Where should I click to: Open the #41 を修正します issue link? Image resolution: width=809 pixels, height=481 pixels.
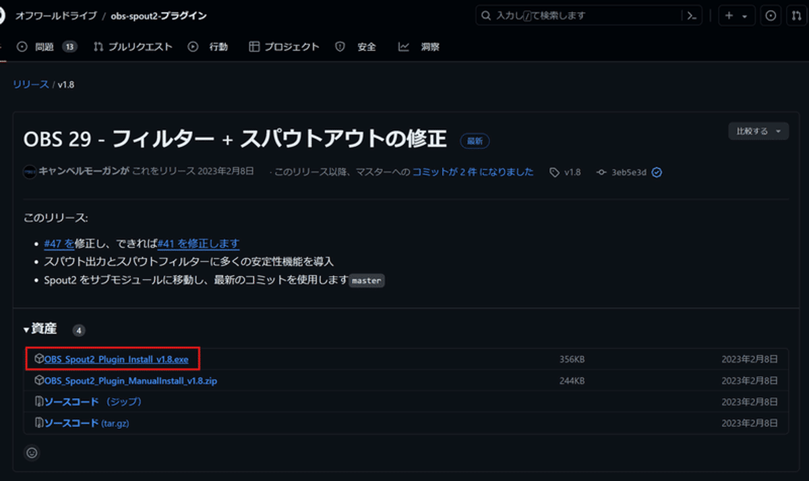click(198, 243)
